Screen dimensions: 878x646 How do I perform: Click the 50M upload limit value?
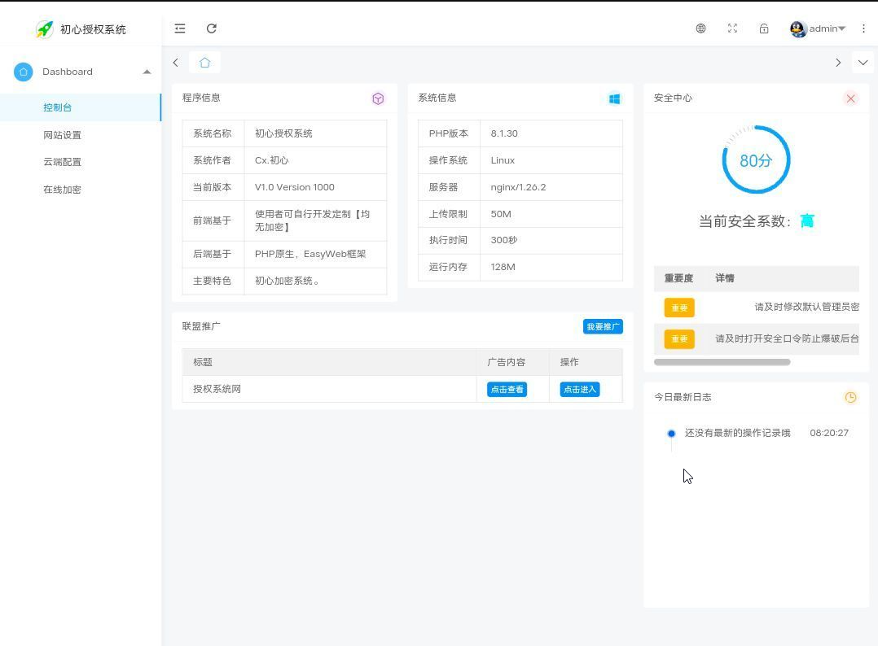coord(501,214)
